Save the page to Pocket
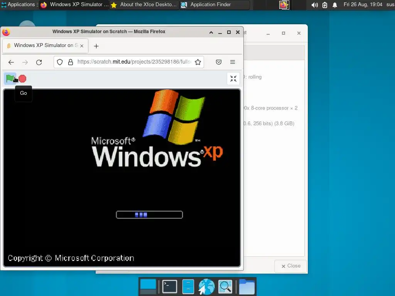 click(219, 62)
